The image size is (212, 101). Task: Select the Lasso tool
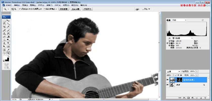(x=4, y=24)
